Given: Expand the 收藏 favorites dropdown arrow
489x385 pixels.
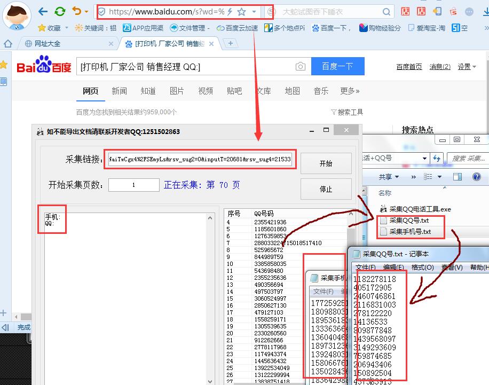Looking at the screenshot, I should (x=67, y=28).
